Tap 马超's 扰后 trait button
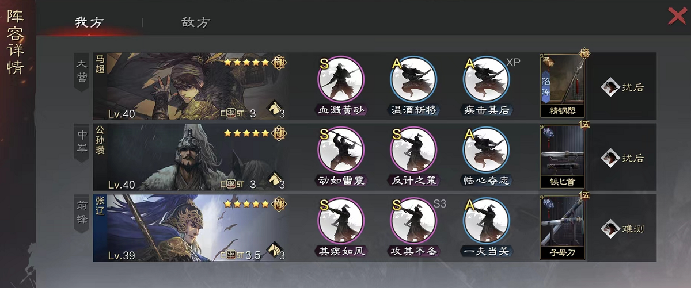The width and height of the screenshot is (691, 288). (x=622, y=87)
